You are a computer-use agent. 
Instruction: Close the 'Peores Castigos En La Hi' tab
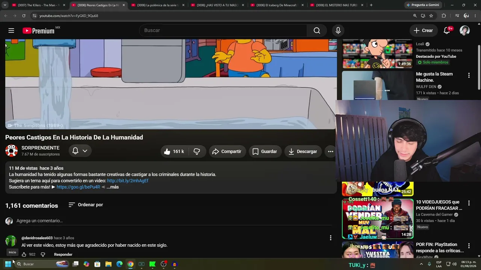coord(124,5)
